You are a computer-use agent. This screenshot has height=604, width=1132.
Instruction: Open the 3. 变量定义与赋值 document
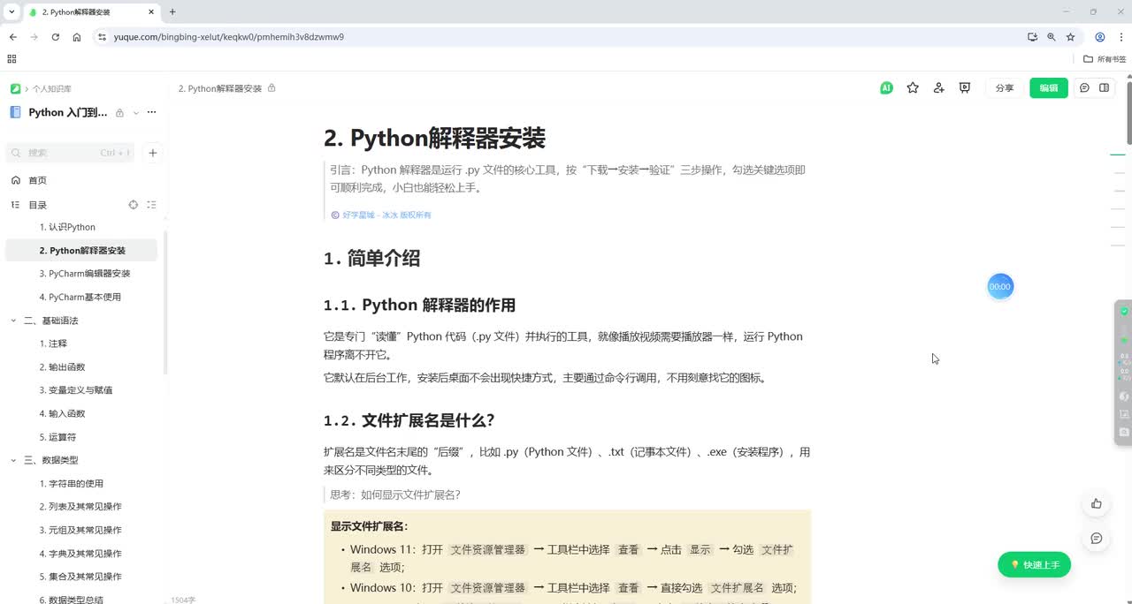[x=75, y=390]
